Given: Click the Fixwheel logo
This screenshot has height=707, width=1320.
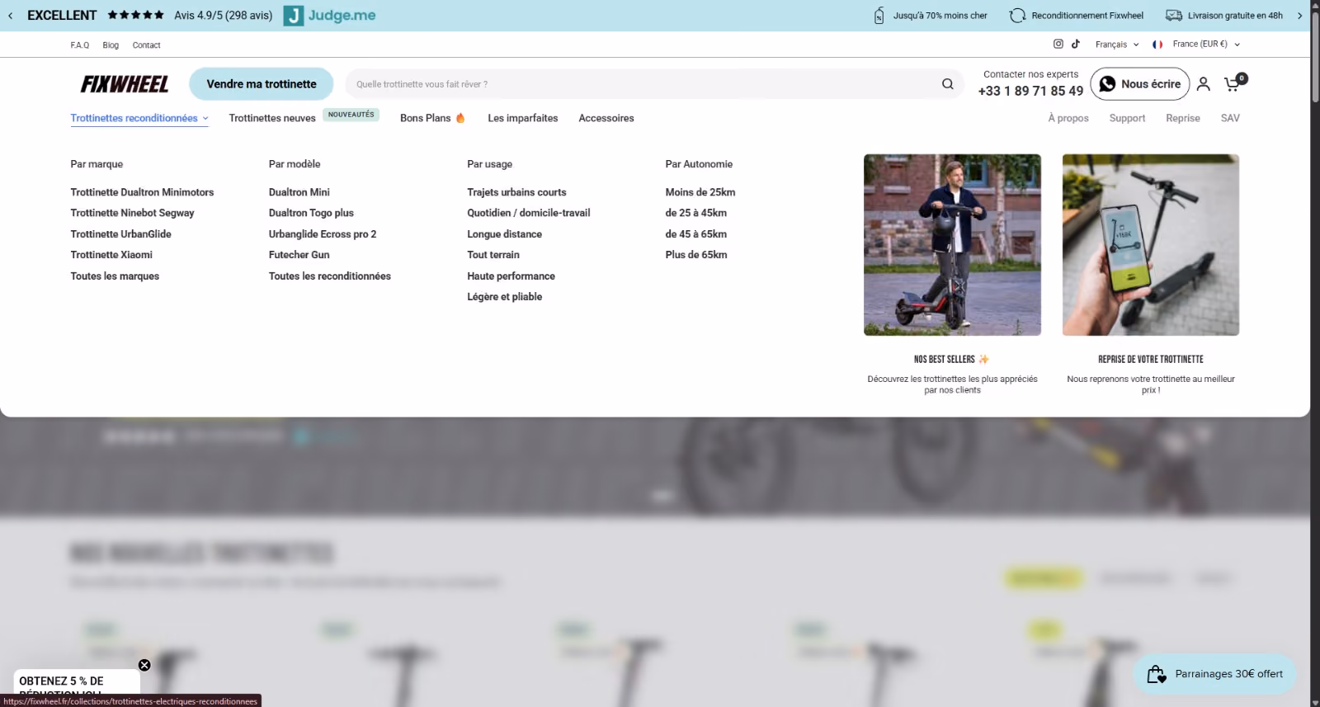Looking at the screenshot, I should click(125, 84).
